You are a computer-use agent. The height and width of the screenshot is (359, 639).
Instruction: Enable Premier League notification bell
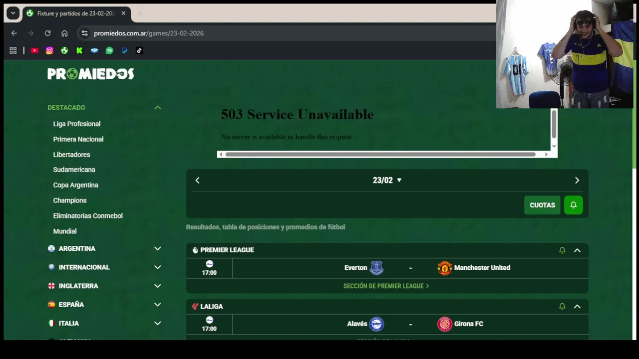(x=562, y=250)
